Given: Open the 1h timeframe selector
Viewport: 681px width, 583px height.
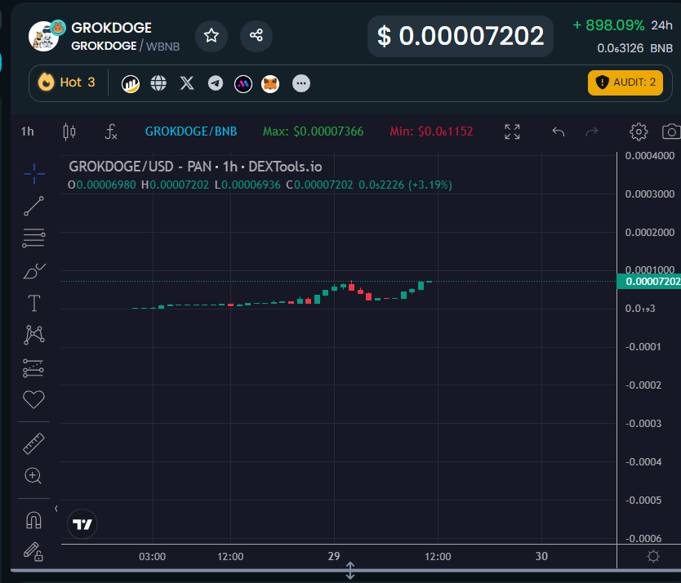Looking at the screenshot, I should tap(27, 131).
